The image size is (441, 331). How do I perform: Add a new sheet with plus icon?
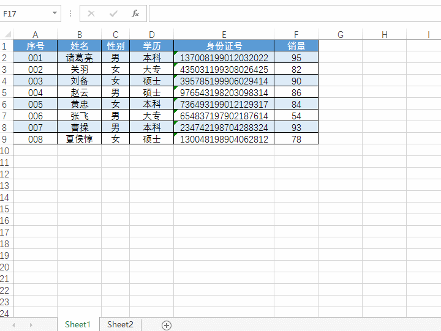click(167, 325)
